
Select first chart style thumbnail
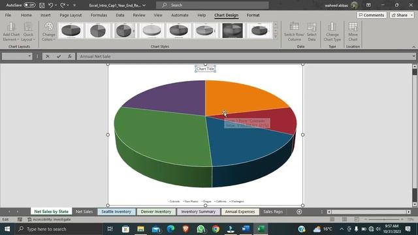tap(71, 31)
